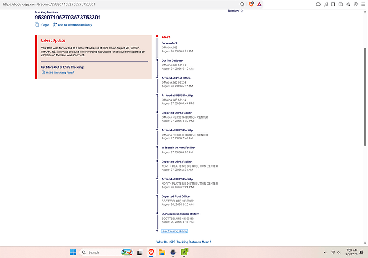Click the Out for Delivery timeline dot

coord(157,60)
